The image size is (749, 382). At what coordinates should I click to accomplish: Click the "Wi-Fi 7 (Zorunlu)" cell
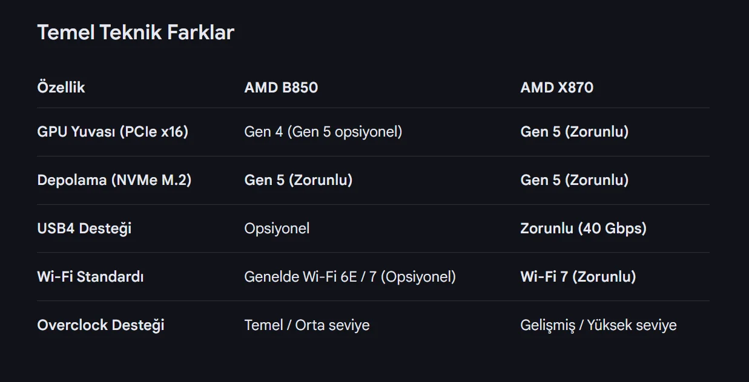tap(578, 277)
